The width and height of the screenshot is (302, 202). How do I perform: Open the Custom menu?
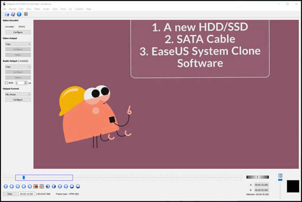pyautogui.click(x=79, y=9)
